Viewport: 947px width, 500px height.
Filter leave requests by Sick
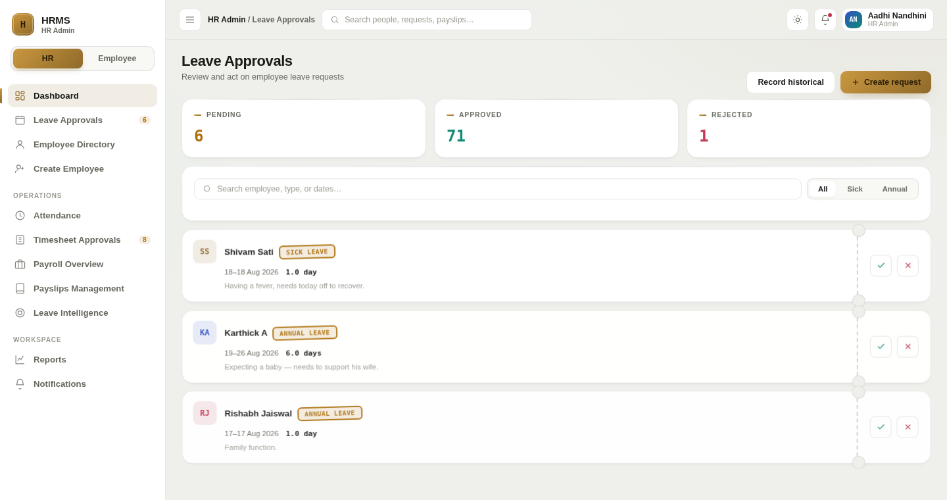click(855, 189)
